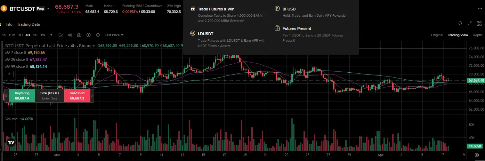Expand chart to fullscreen with arrows icon
485x161 pixels.
(x=470, y=23)
